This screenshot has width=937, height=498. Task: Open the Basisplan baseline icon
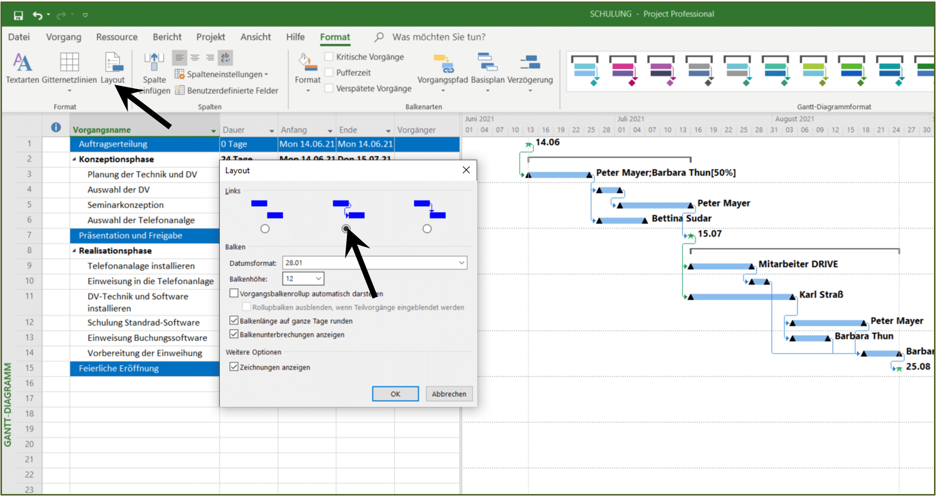pyautogui.click(x=487, y=63)
